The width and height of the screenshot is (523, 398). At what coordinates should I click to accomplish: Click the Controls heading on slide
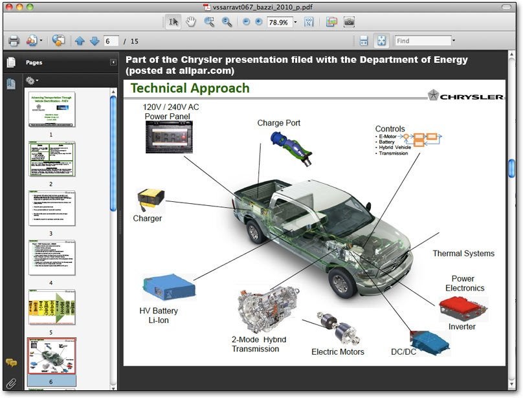pyautogui.click(x=390, y=129)
